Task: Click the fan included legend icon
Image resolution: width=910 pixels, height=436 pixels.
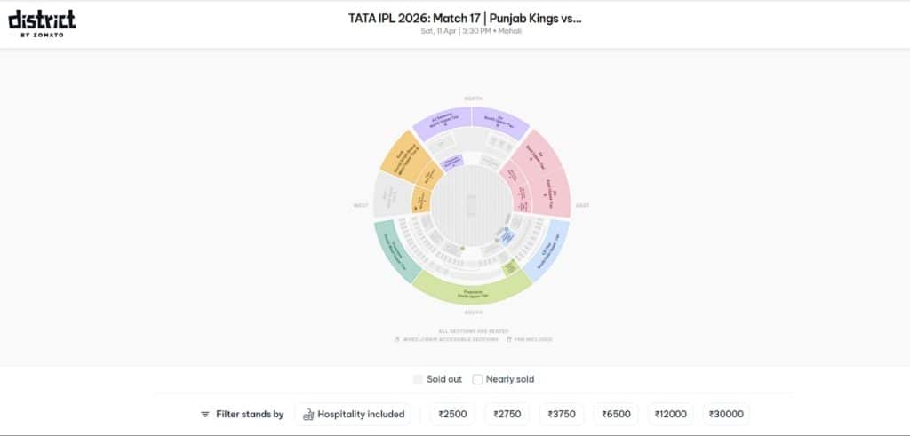Action: (x=508, y=339)
